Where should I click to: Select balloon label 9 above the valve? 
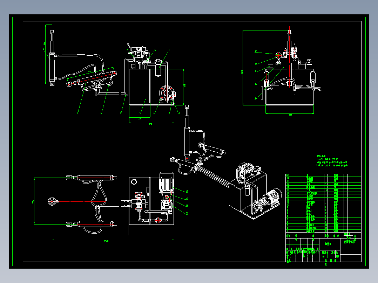pyautogui.click(x=128, y=50)
